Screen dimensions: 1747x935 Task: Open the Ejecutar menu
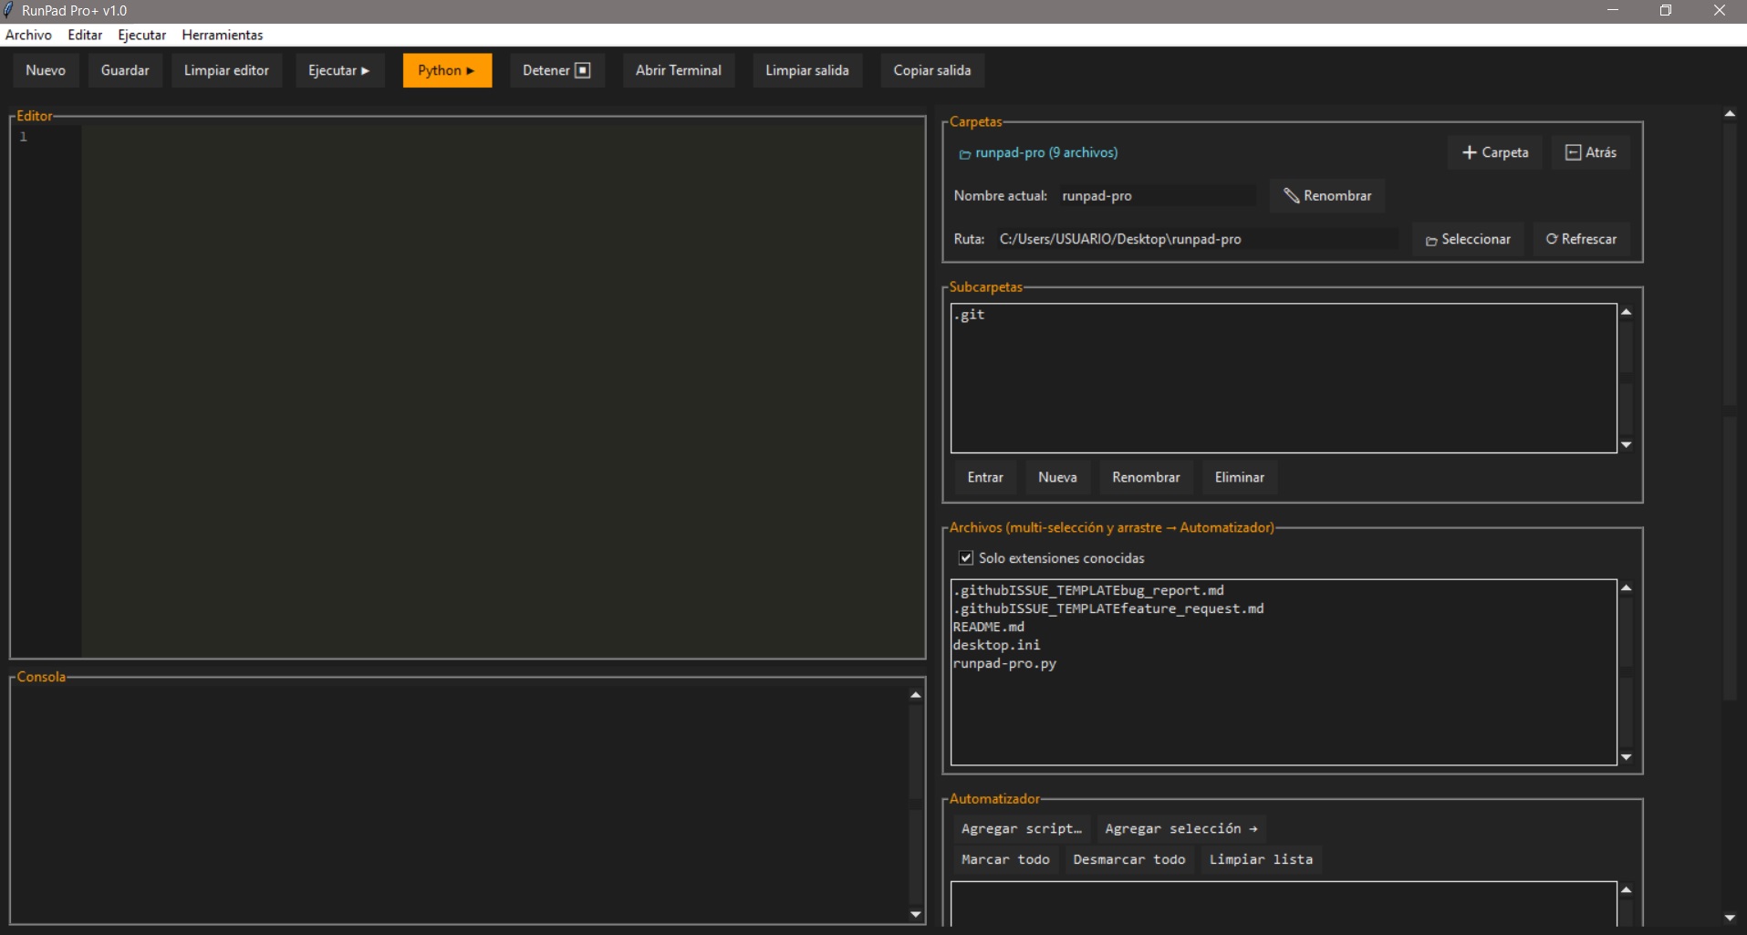141,35
